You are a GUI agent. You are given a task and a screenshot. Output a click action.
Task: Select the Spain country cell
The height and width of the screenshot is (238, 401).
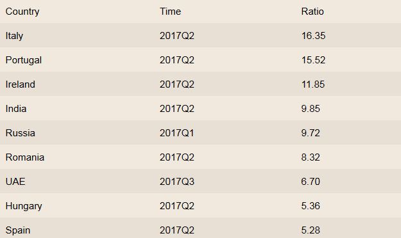pyautogui.click(x=18, y=230)
